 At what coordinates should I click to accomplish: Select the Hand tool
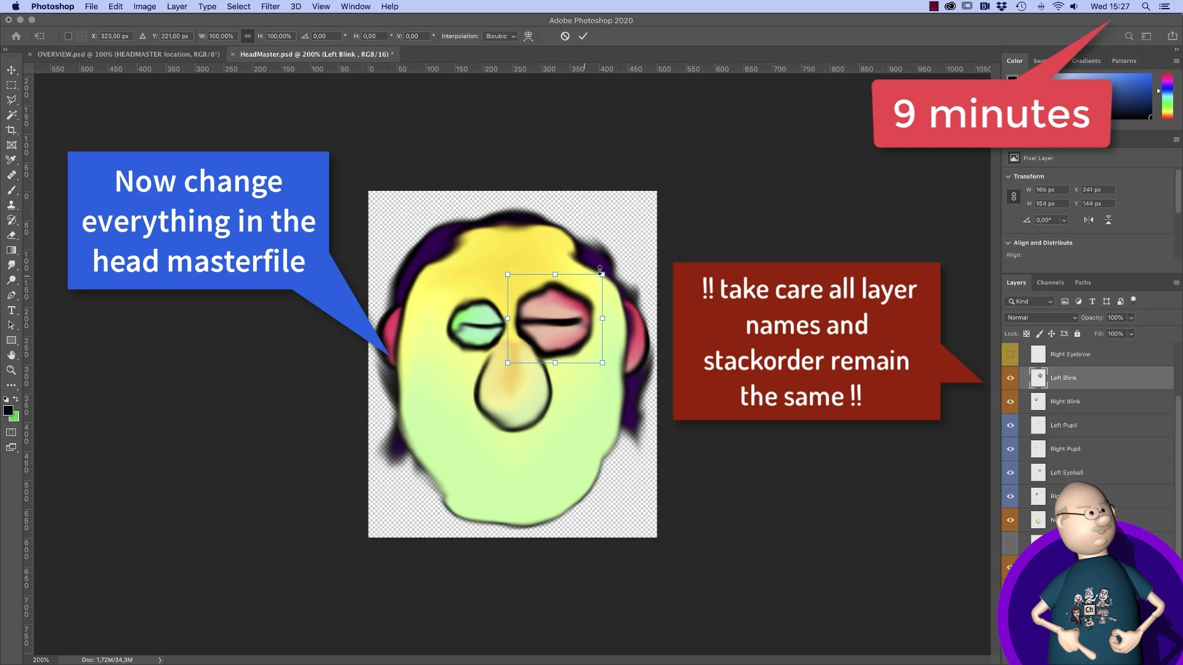pos(11,355)
